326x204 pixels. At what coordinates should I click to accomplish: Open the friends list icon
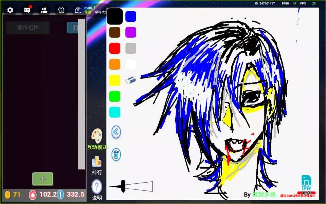pyautogui.click(x=44, y=11)
